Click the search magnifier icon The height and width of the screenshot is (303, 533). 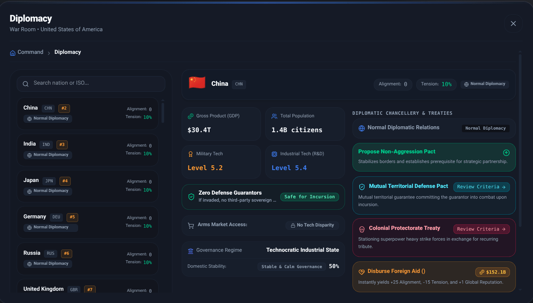(x=26, y=84)
